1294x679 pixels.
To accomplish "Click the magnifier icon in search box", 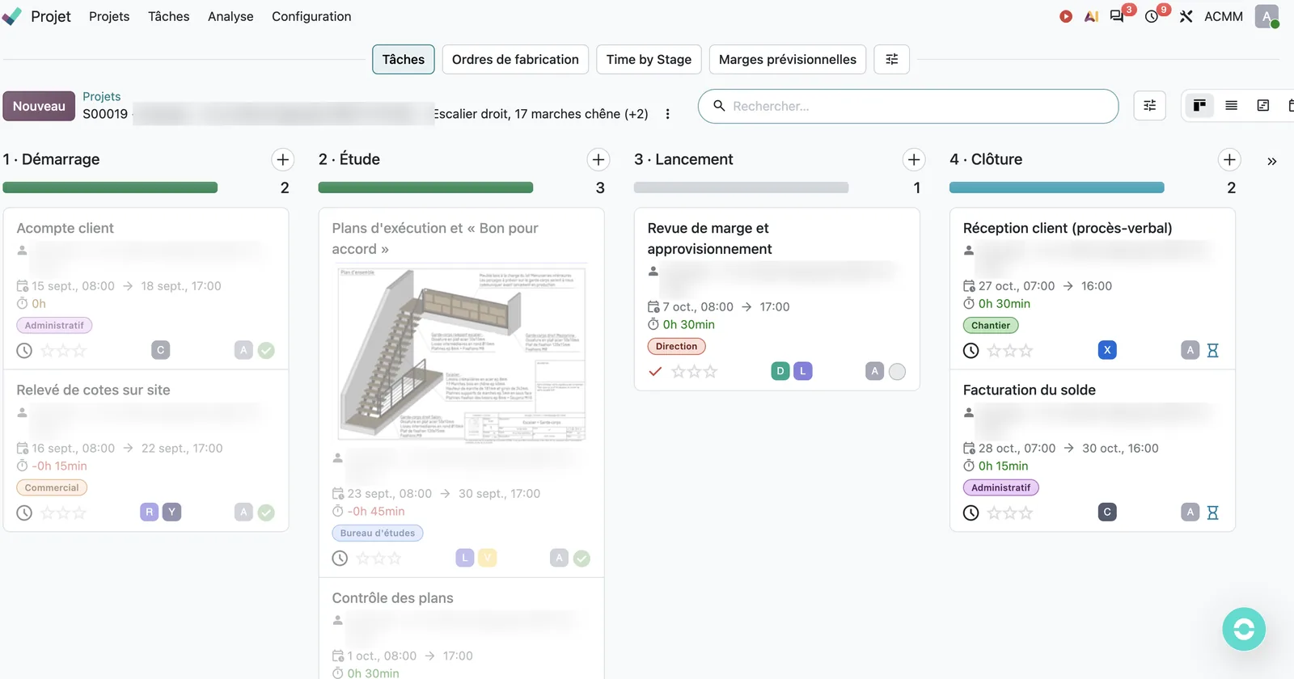I will pyautogui.click(x=719, y=106).
